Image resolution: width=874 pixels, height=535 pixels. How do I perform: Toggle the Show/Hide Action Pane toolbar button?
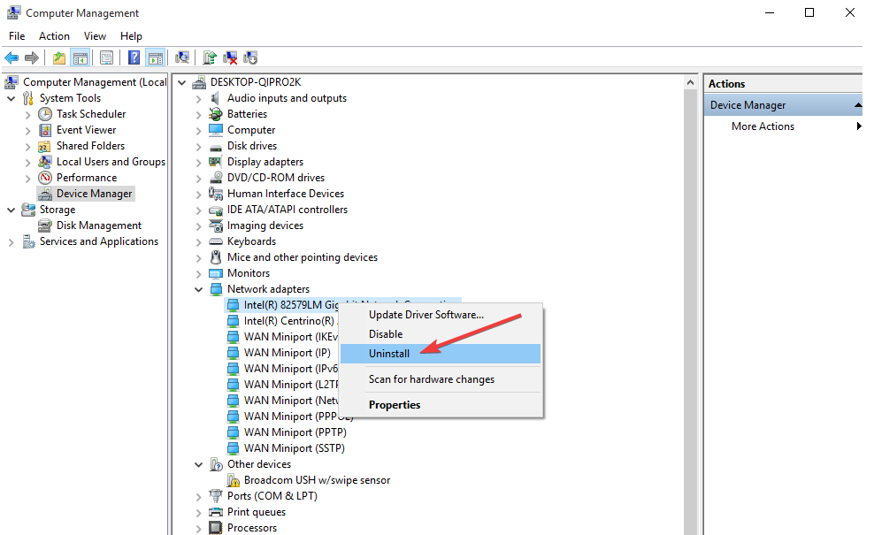point(156,57)
